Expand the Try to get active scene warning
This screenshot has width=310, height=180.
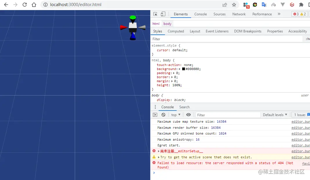click(159, 157)
